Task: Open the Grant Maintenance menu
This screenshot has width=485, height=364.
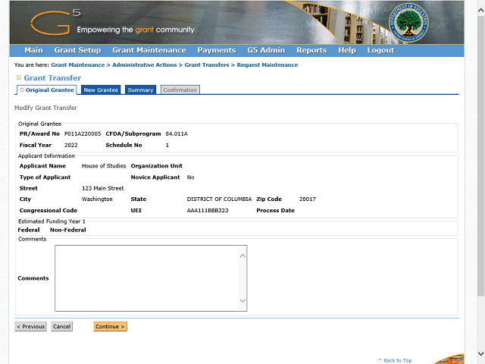Action: point(149,50)
